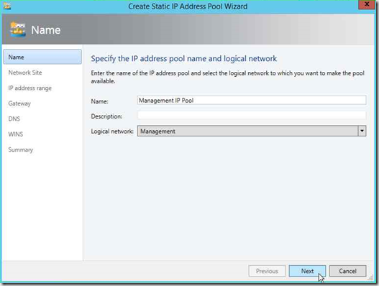Focus the Name input field

click(252, 101)
